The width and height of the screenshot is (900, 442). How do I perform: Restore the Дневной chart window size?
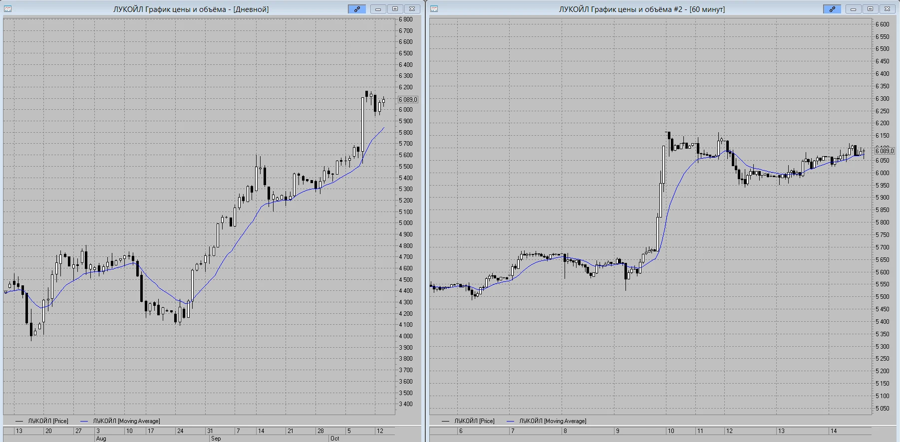pos(395,9)
